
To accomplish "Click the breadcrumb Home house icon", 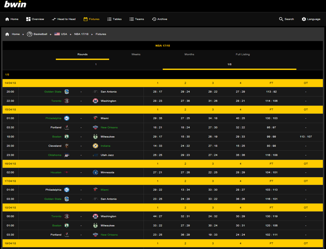I will click(7, 34).
